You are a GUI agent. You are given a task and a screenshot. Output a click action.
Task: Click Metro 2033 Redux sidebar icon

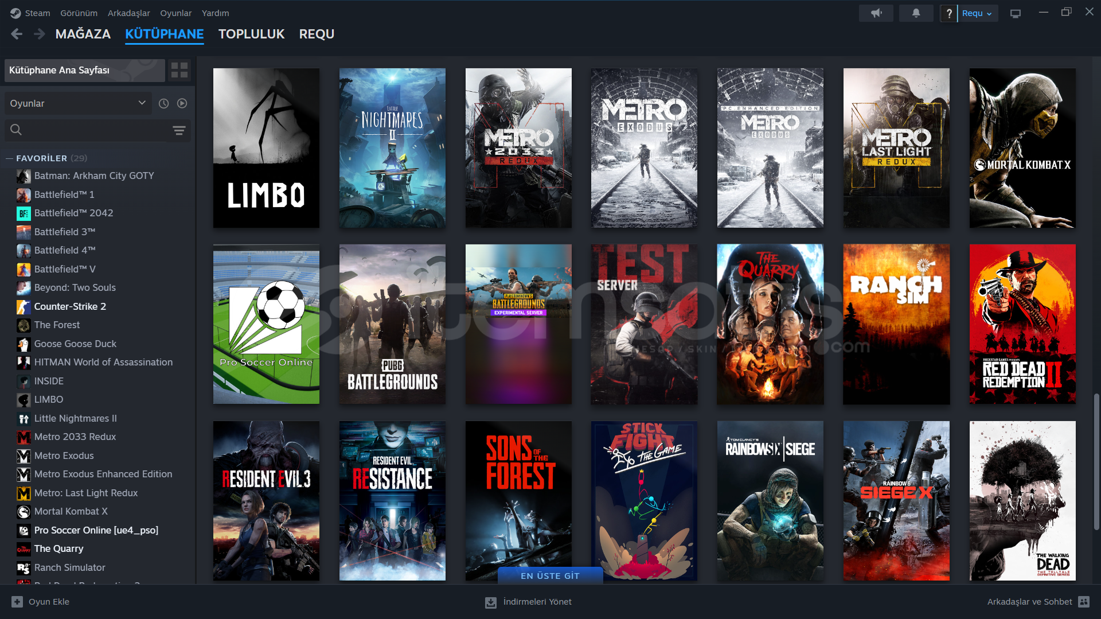(24, 437)
